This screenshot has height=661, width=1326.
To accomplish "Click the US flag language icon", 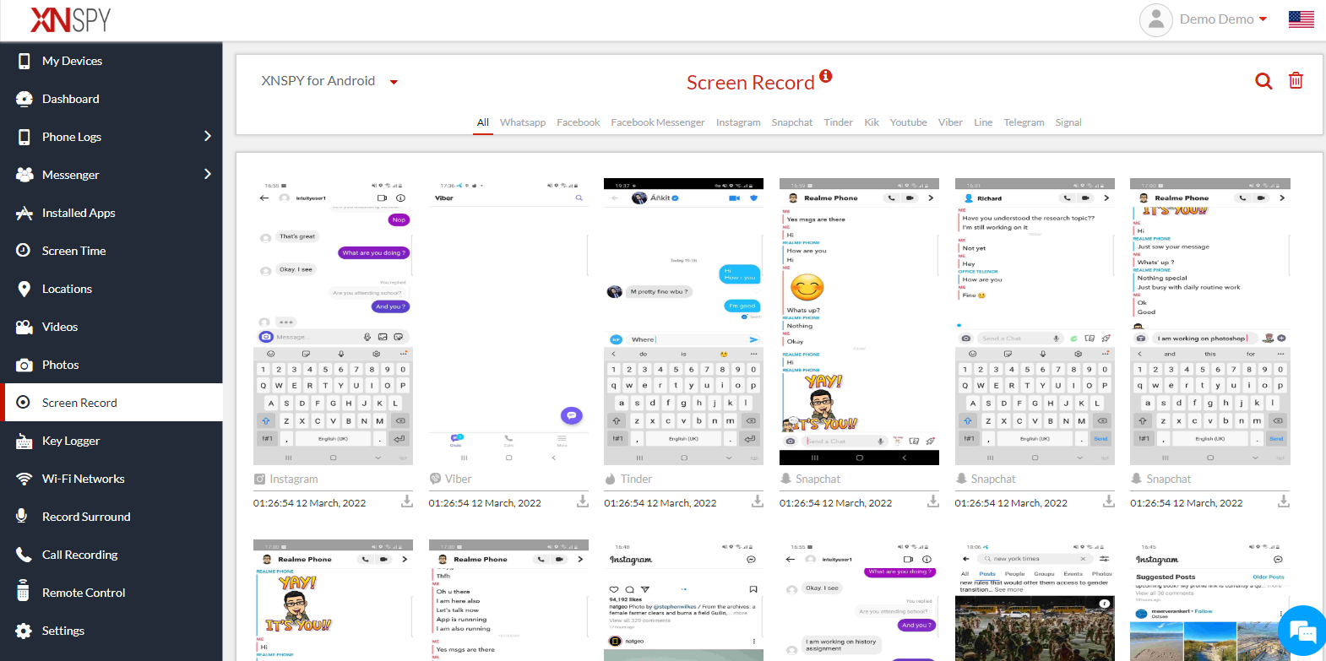I will tap(1302, 19).
